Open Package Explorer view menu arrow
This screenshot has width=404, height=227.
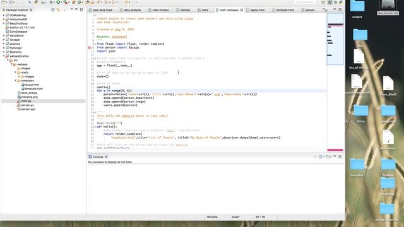point(71,9)
